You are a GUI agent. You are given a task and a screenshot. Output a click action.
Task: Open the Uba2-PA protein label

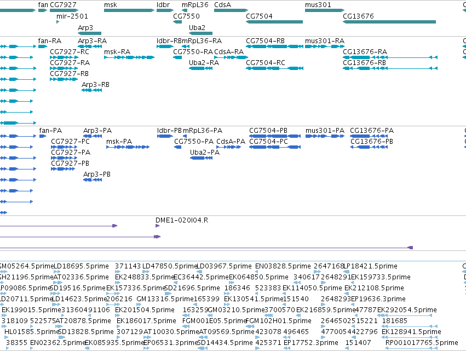point(205,153)
